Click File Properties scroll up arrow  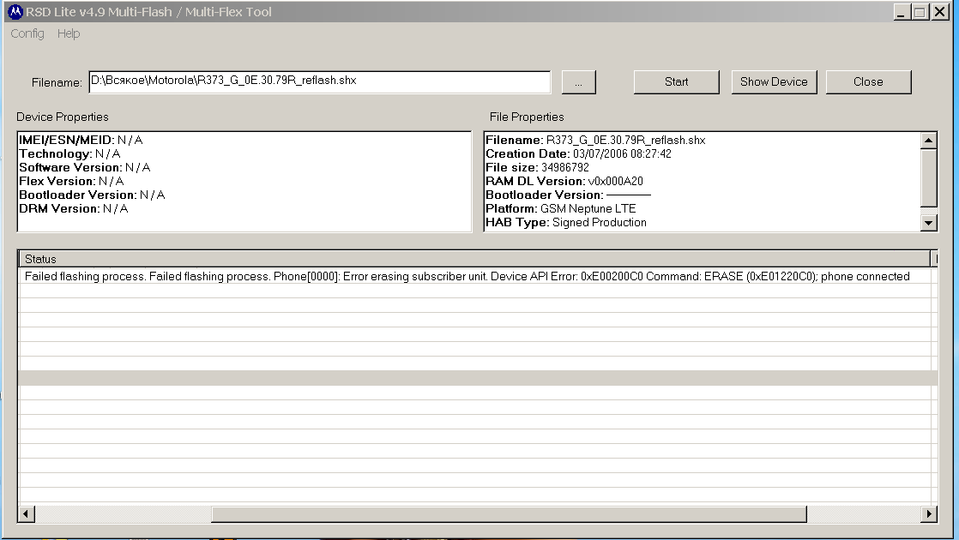[928, 141]
